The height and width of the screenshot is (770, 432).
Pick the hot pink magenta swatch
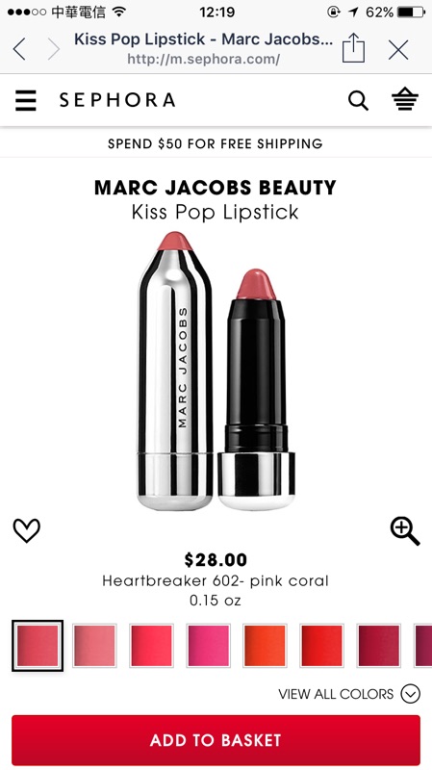pos(208,645)
